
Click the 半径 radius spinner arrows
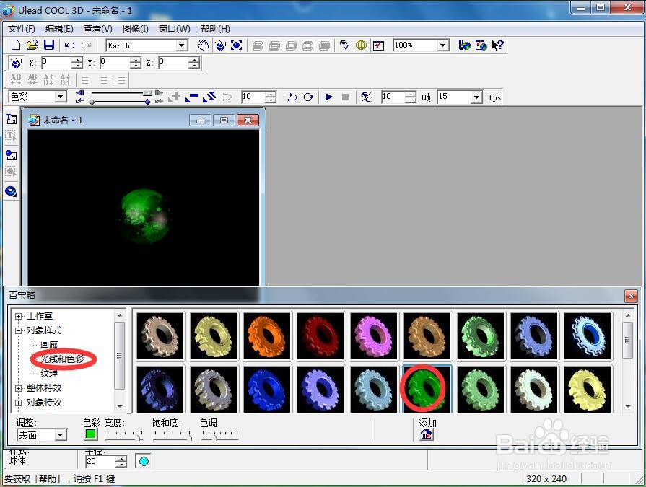[x=121, y=462]
